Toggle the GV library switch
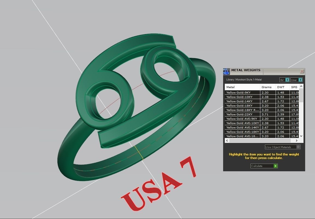 click(x=284, y=80)
